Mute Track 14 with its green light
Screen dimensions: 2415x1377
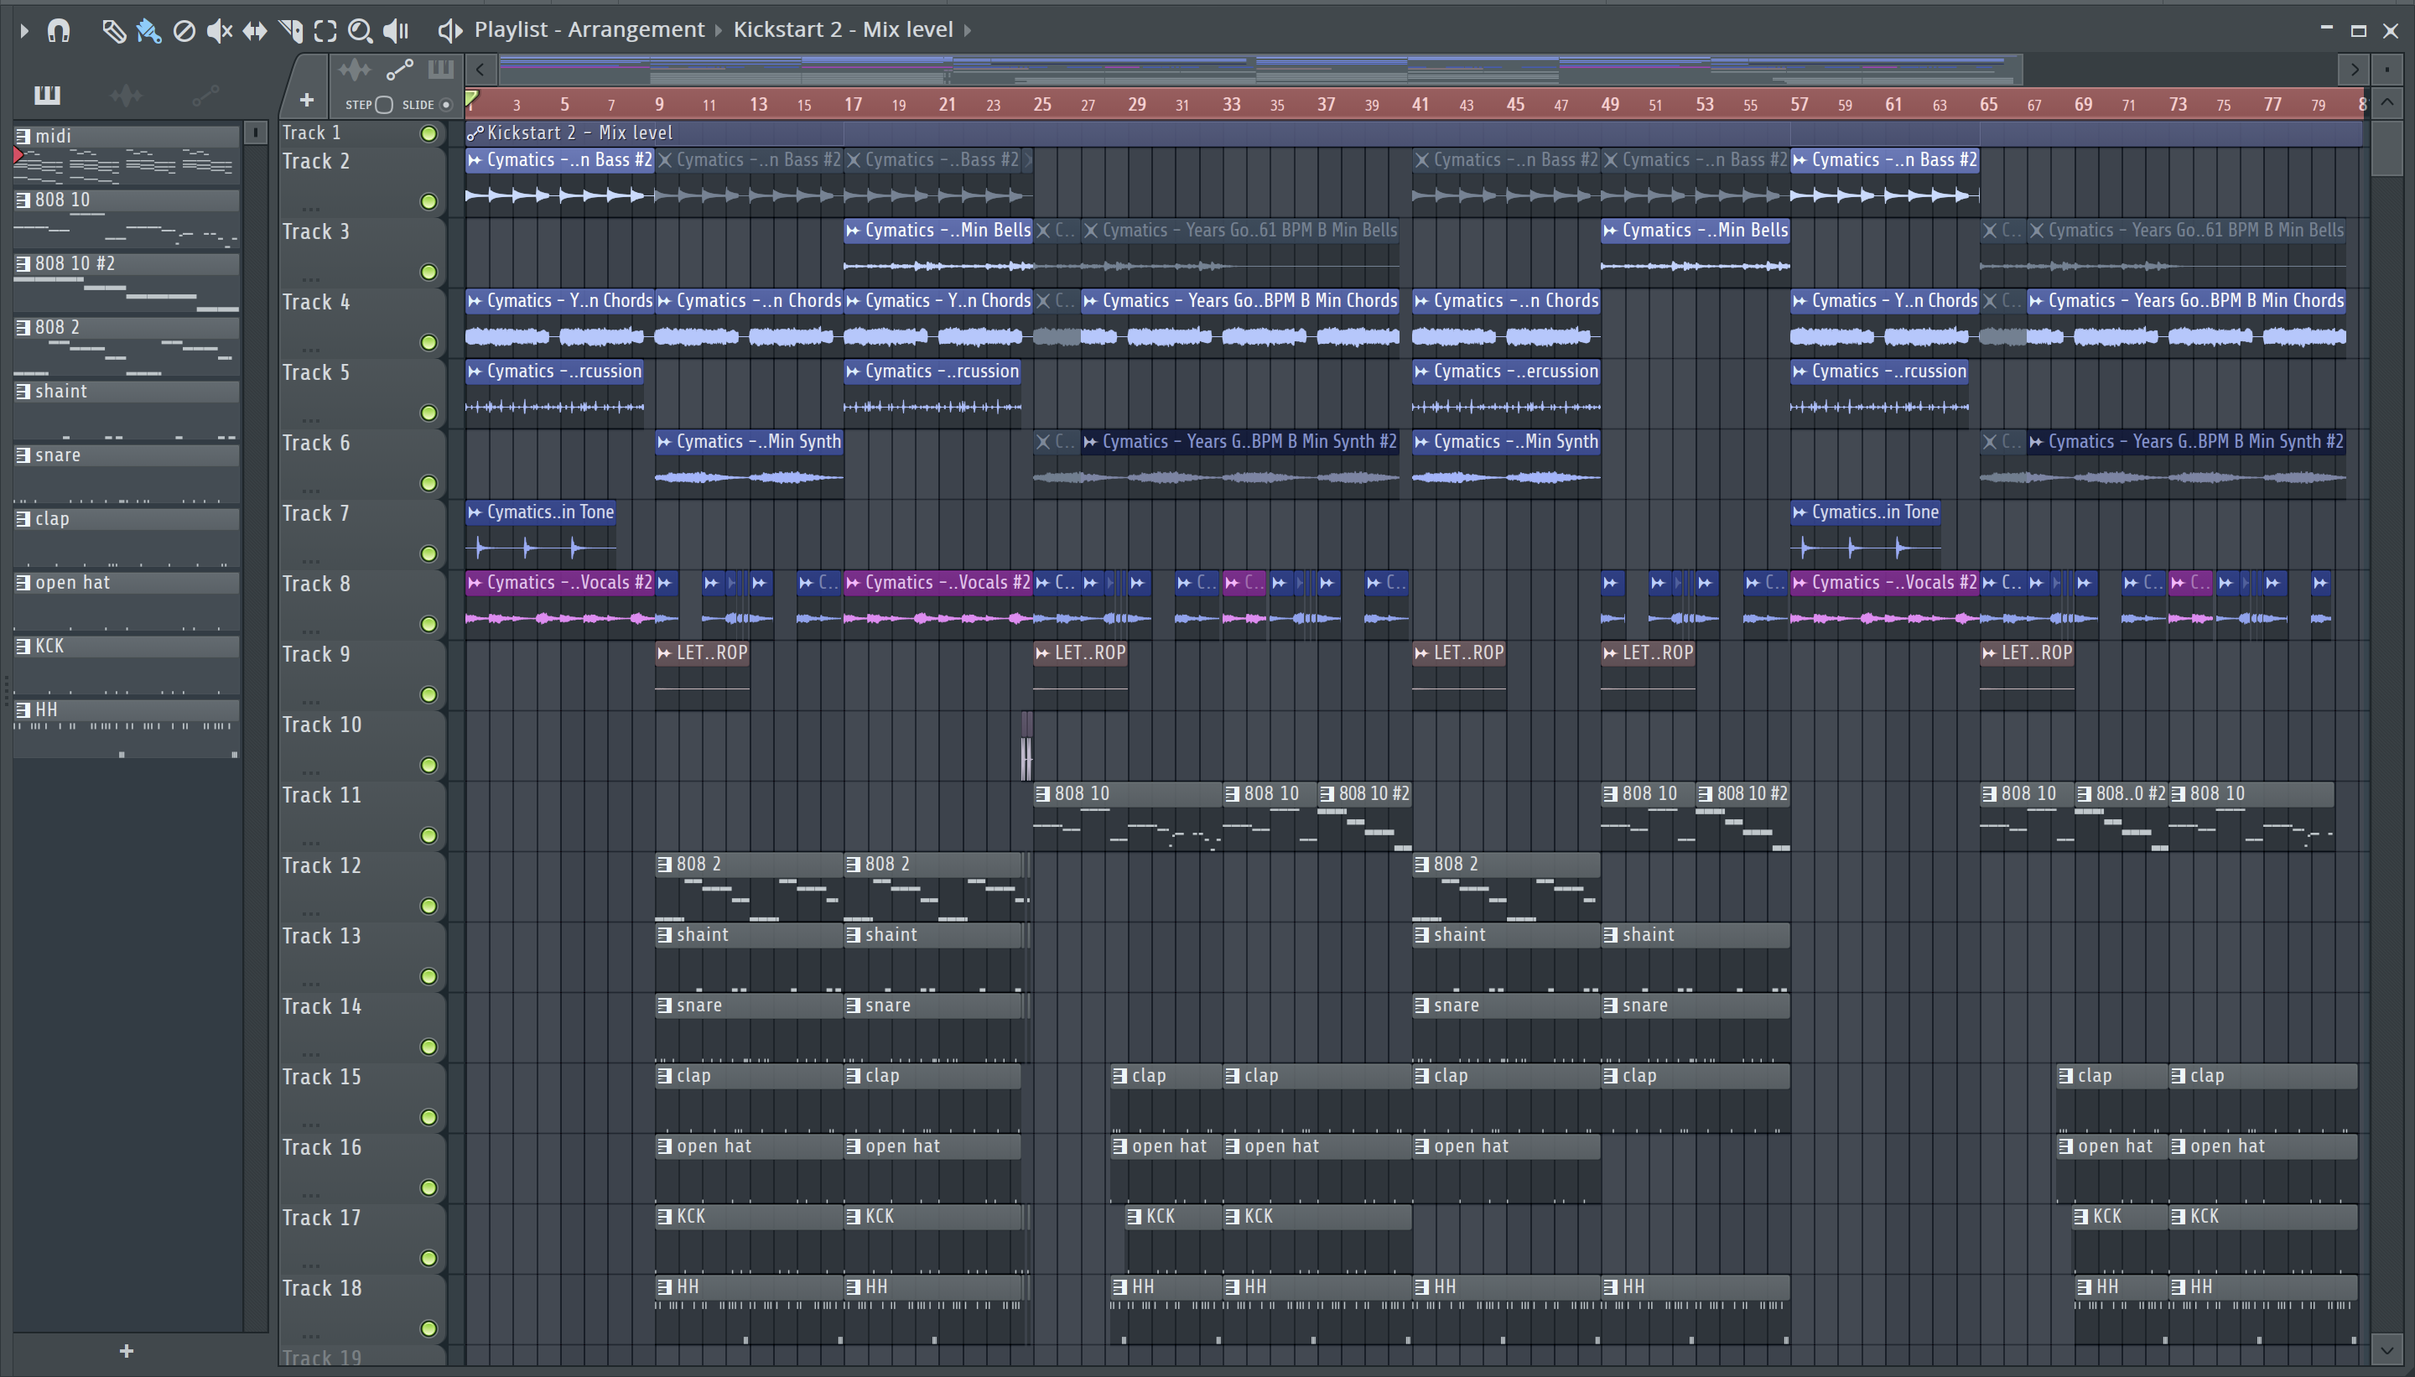pos(429,1046)
